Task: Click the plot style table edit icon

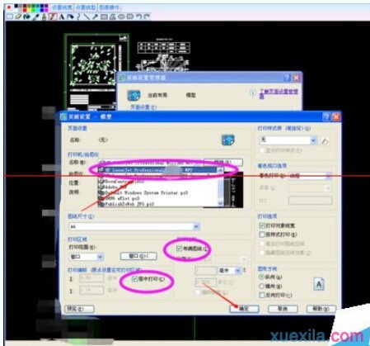Action: pyautogui.click(x=325, y=141)
